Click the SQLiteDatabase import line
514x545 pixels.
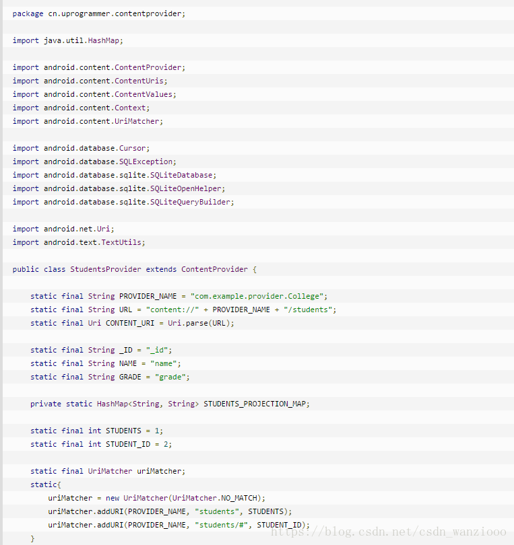(115, 175)
